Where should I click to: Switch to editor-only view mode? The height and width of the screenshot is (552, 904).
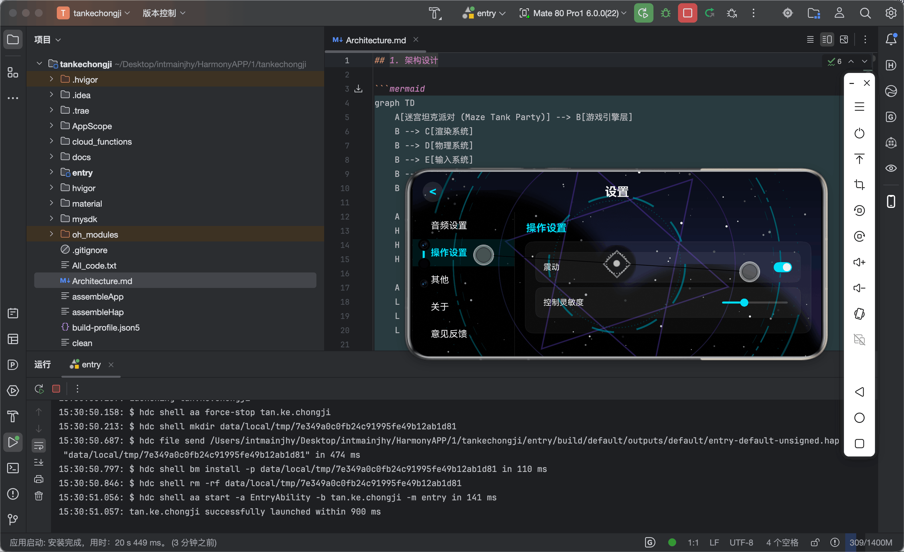pos(810,39)
